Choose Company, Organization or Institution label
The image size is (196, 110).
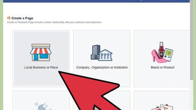coord(102,67)
